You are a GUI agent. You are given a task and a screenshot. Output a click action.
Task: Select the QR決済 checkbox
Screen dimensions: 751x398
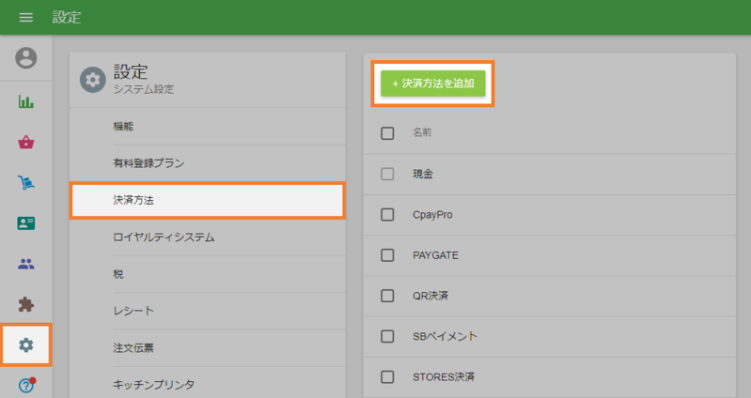[387, 296]
